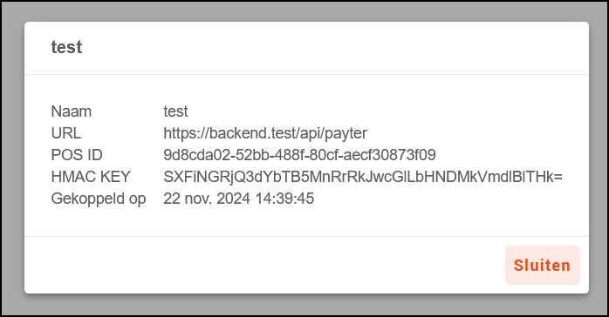Image resolution: width=609 pixels, height=317 pixels.
Task: Click the time '14:39:45' in the timestamp
Action: pyautogui.click(x=284, y=199)
